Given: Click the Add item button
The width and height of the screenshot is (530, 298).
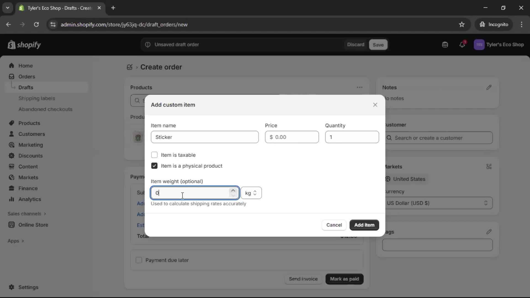Looking at the screenshot, I should 364,225.
